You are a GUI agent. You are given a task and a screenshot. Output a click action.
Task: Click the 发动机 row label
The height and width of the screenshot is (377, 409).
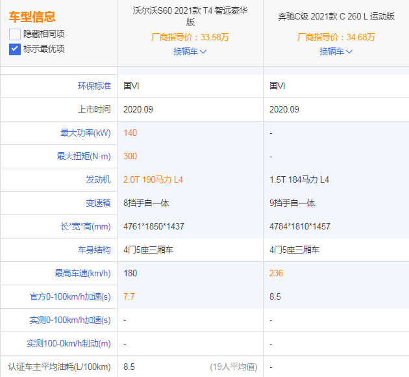(98, 179)
